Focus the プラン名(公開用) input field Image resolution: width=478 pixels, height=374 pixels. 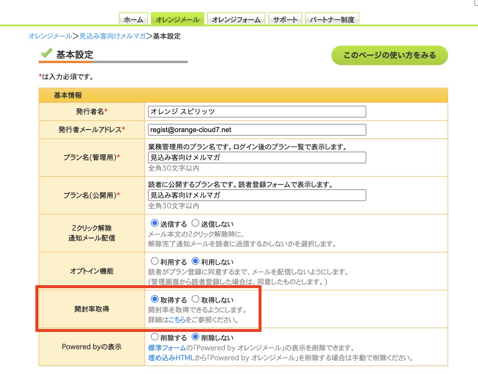257,195
